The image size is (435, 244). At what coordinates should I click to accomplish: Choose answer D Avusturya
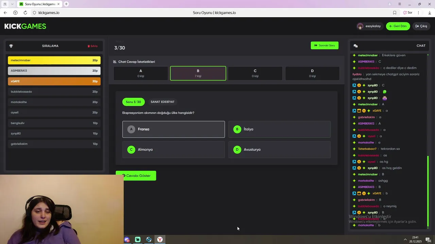tap(279, 149)
